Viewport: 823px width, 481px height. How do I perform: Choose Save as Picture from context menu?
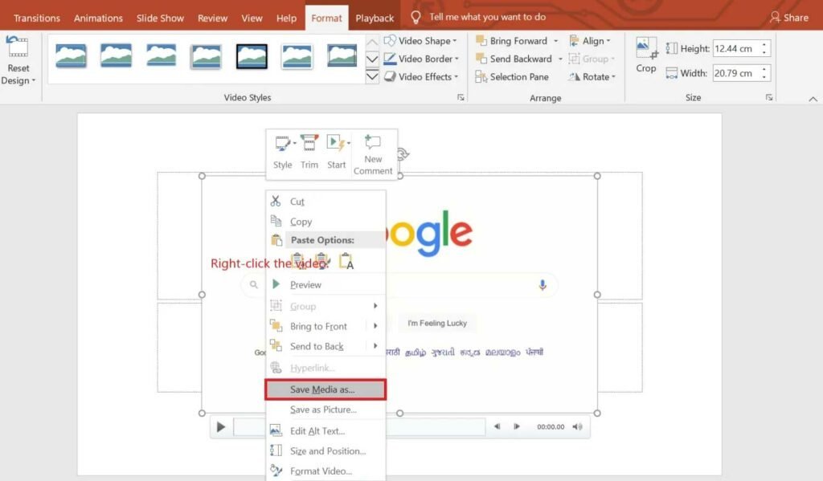(326, 410)
